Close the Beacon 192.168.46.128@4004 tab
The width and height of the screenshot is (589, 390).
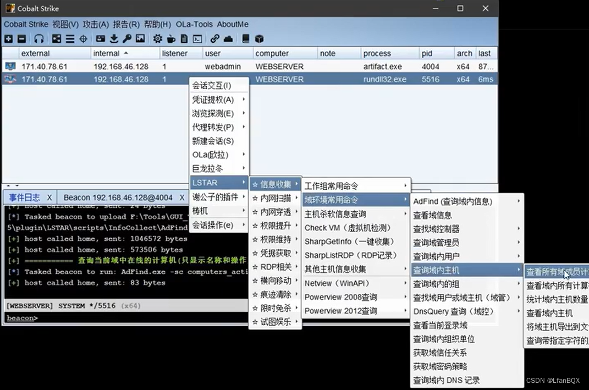(182, 197)
